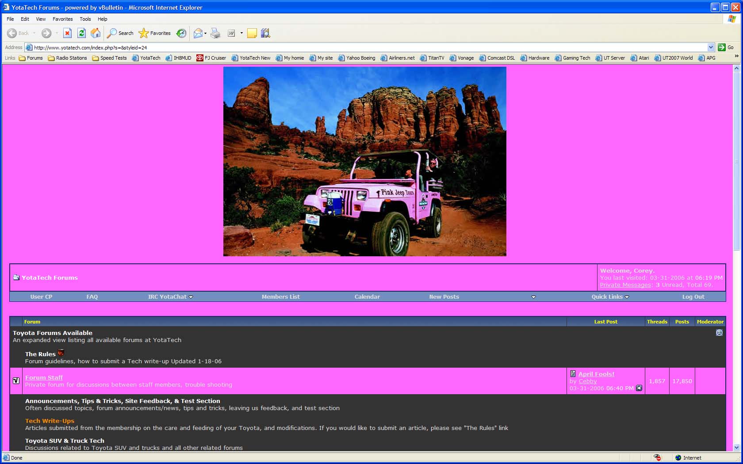Open the FJ Cruiser Toyota bookmark
This screenshot has width=743, height=464.
211,58
